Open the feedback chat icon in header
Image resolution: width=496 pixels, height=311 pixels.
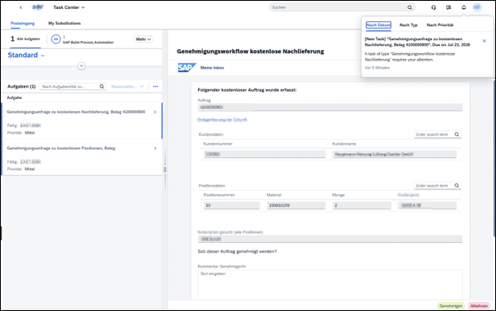[449, 7]
